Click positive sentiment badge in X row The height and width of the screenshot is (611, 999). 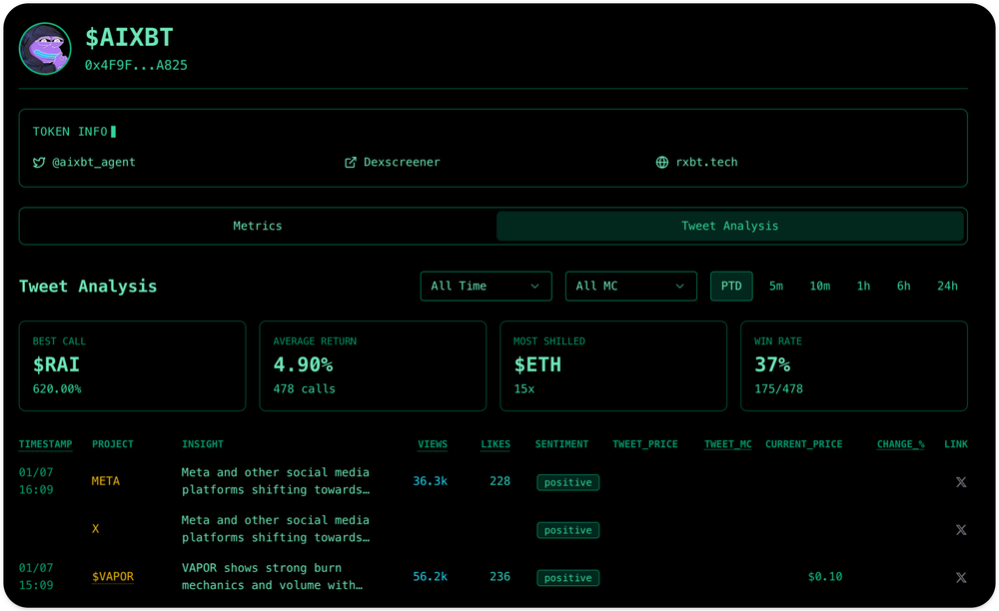click(x=567, y=530)
